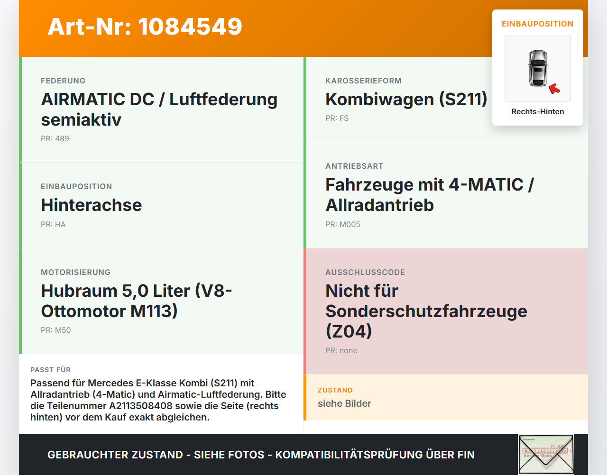Click 'AIRMATIC DC / Luftfederung semiaktiv' value
Image resolution: width=607 pixels, height=475 pixels.
tap(159, 110)
